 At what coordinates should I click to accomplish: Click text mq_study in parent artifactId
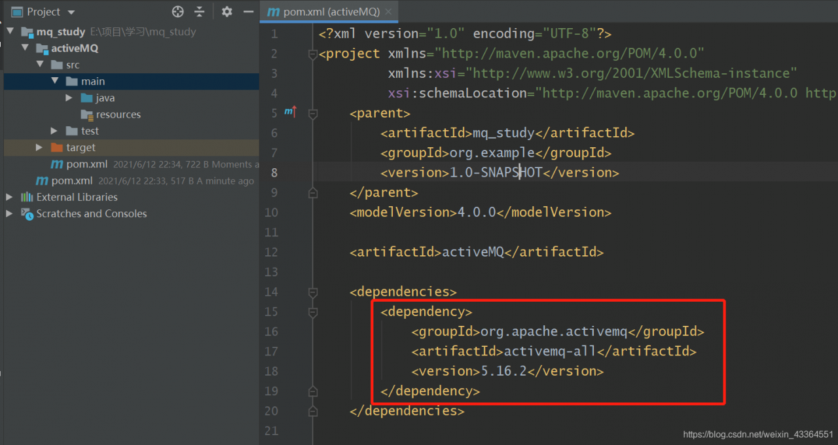click(x=503, y=133)
